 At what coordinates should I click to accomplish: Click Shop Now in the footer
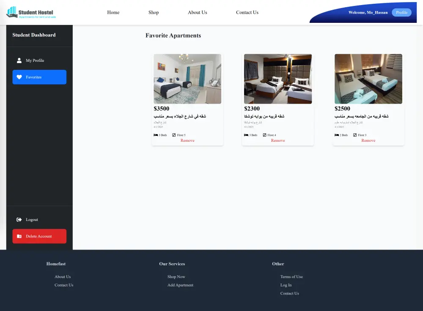(x=176, y=276)
